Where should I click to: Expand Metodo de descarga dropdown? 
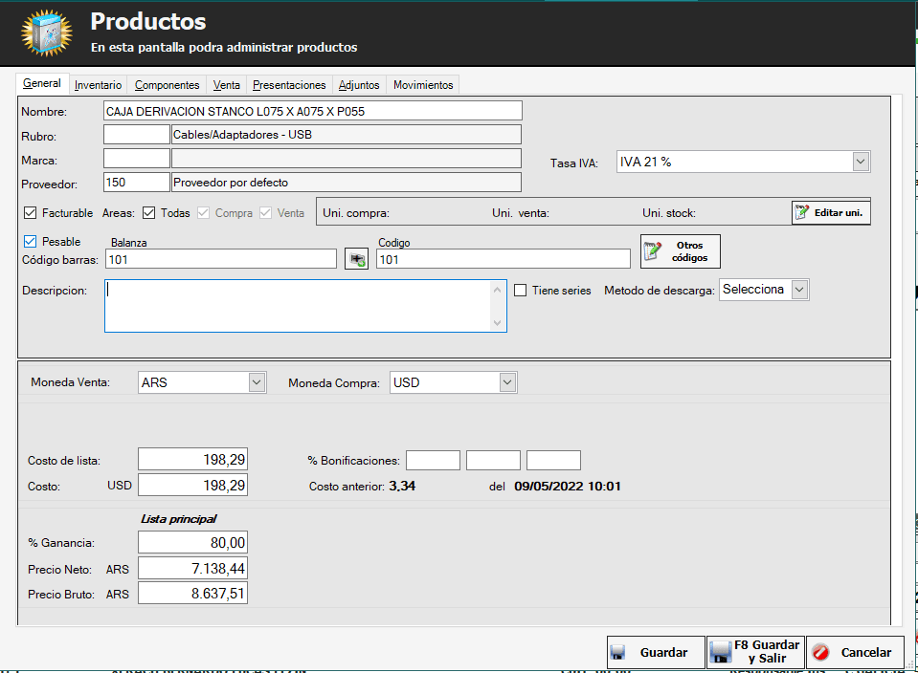[x=800, y=290]
